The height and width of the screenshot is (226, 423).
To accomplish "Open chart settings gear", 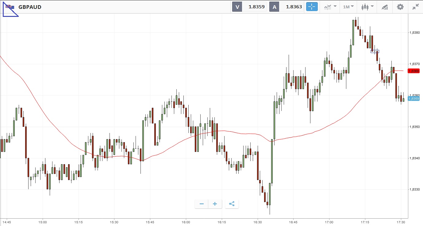I will (x=400, y=7).
